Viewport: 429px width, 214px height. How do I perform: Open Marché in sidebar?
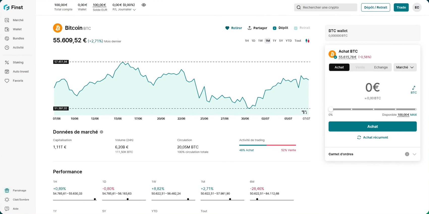pos(14,20)
